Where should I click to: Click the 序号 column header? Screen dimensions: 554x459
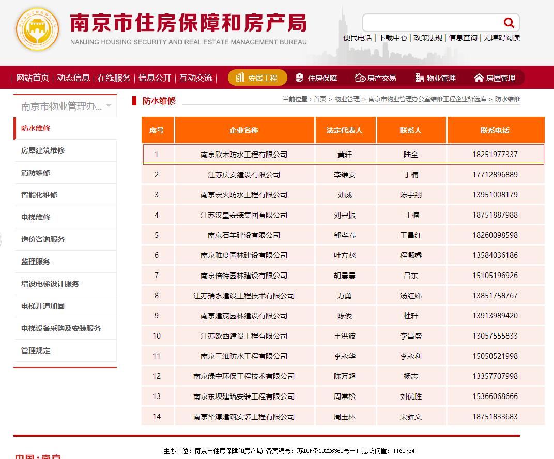[x=157, y=130]
